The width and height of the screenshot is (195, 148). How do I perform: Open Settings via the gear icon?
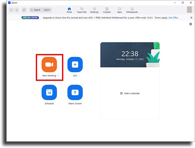pyautogui.click(x=191, y=24)
